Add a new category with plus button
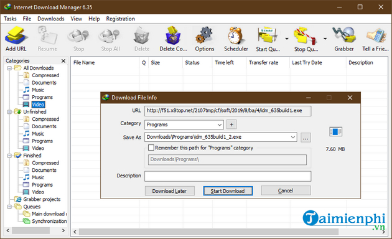Viewport: 392px width, 239px height. click(231, 124)
